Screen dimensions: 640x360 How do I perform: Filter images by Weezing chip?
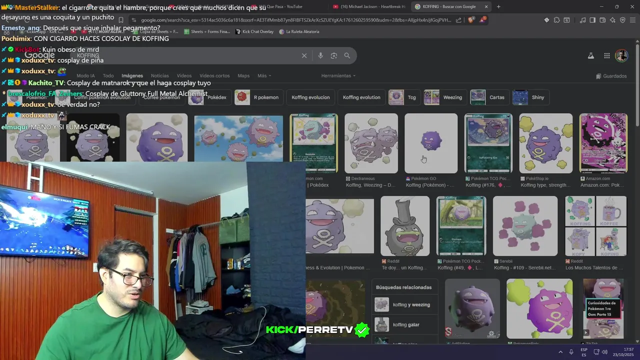point(445,97)
